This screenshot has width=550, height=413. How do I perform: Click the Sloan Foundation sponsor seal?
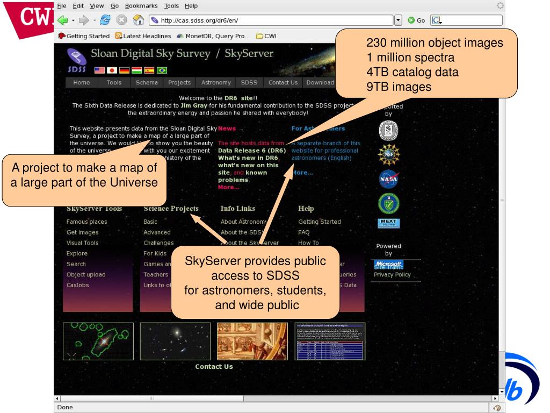point(388,130)
